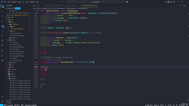Expand the Auth folder
The height and width of the screenshot is (106, 189).
point(9,31)
